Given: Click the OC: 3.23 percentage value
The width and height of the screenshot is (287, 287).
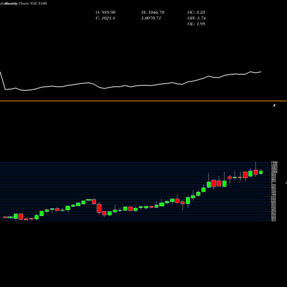Looking at the screenshot, I should click(196, 13).
